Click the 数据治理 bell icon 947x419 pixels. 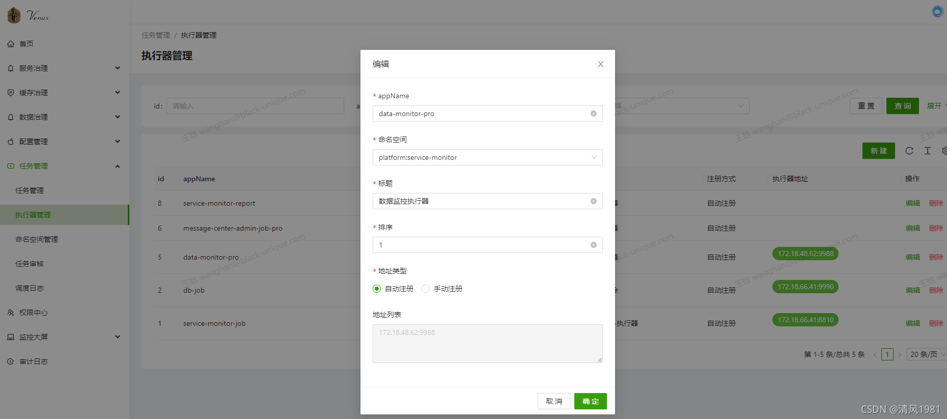point(11,117)
